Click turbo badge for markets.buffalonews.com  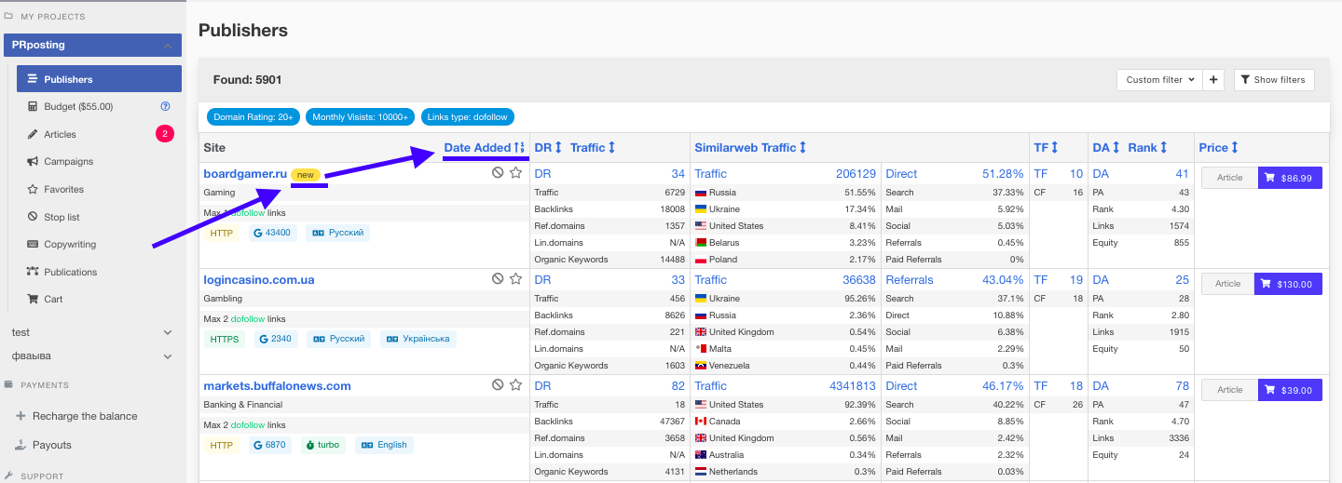point(322,445)
